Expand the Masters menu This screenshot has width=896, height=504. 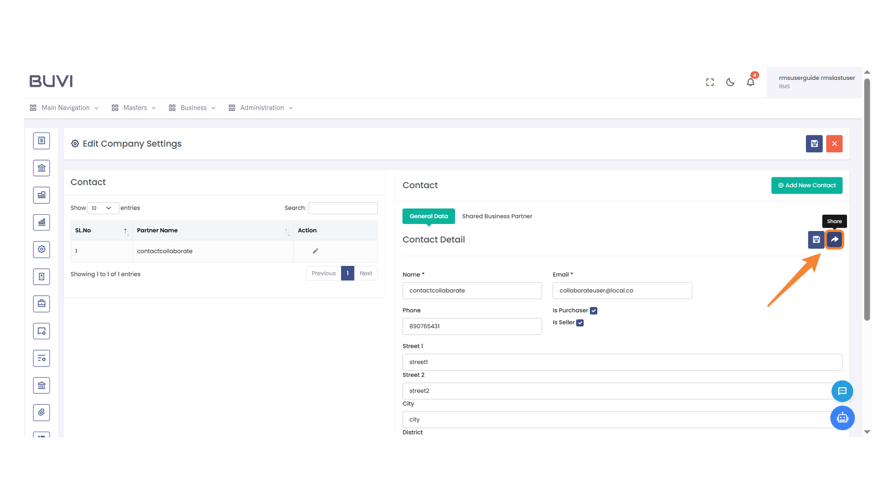pos(134,108)
